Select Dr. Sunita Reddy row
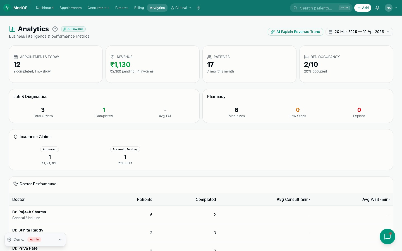Screen dimensions: 402x251 point(201,233)
